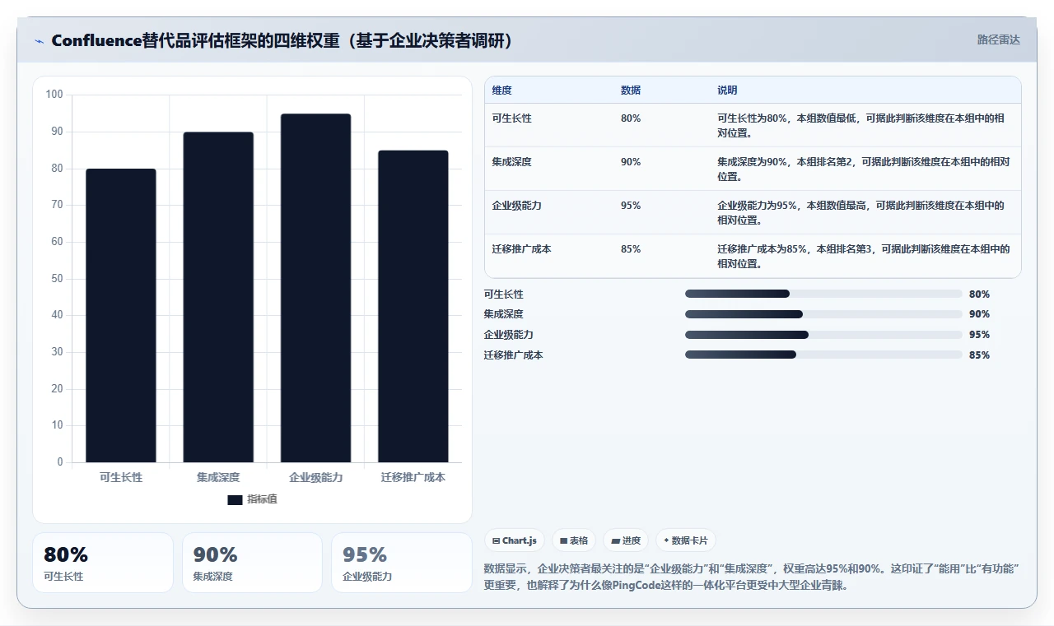Screen dimensions: 1054x626
Task: Click the description stating 本组数值最低
Action: tap(861, 126)
